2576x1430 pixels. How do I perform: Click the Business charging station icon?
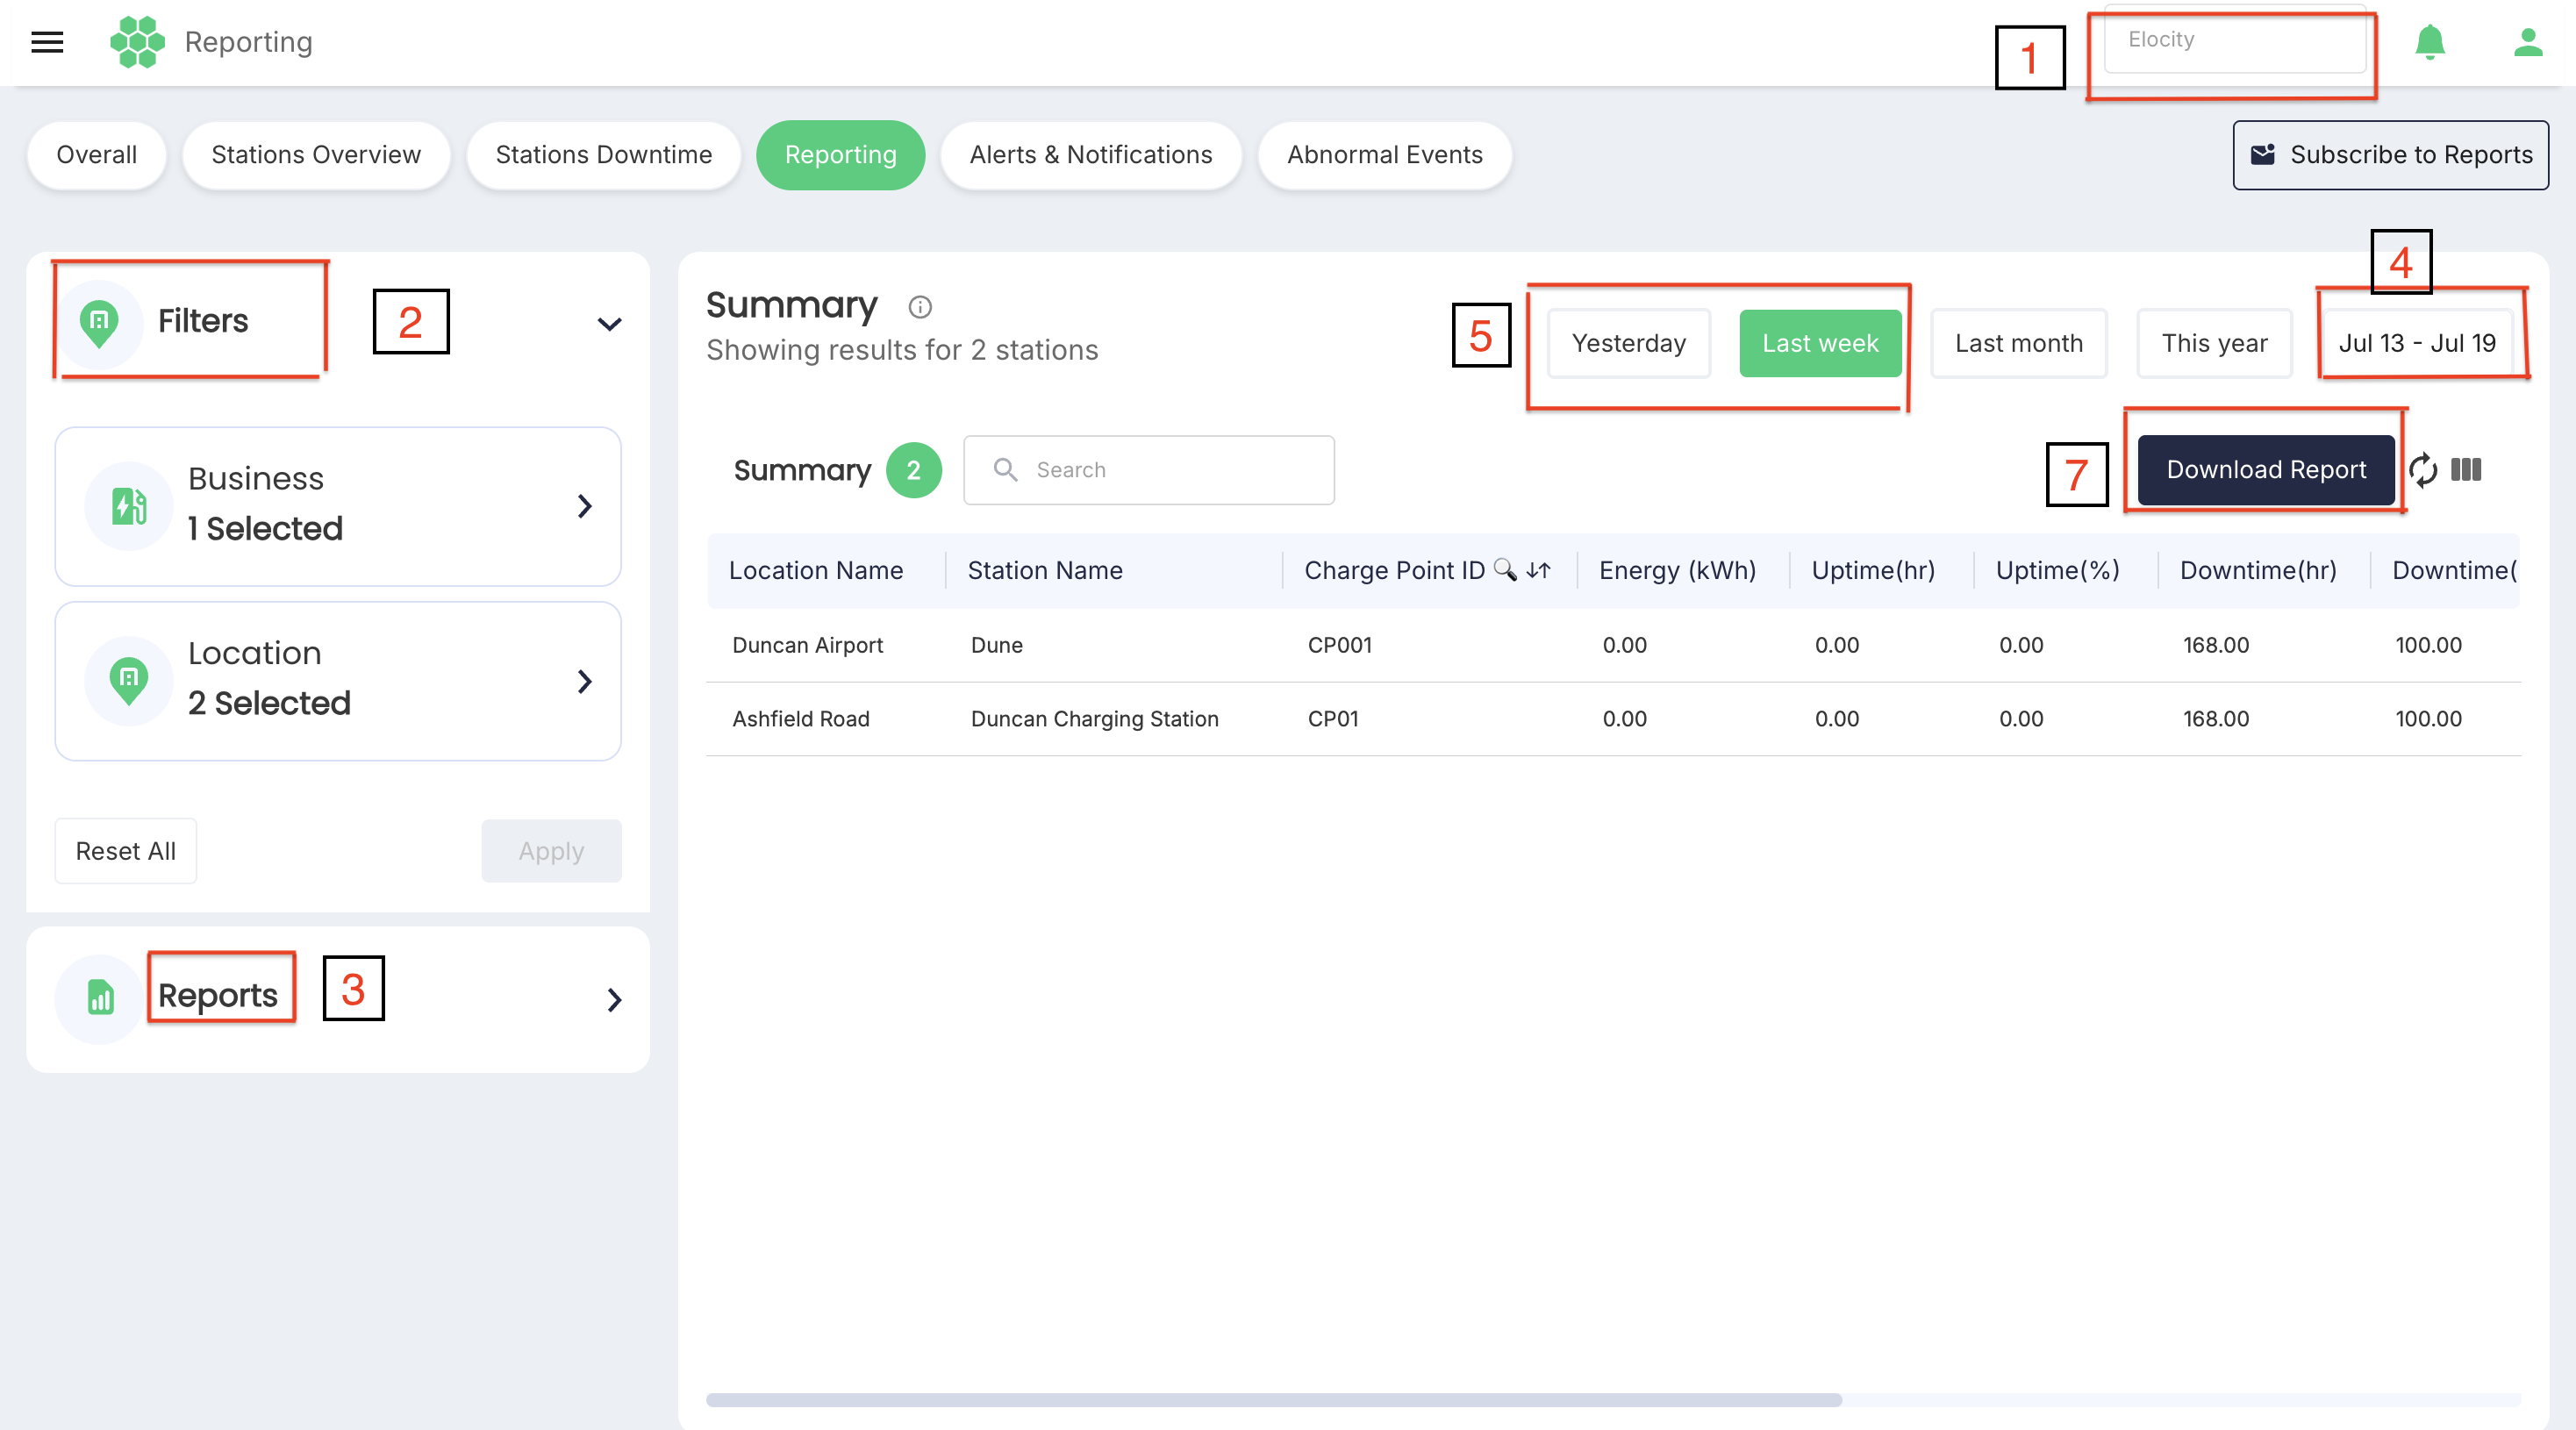pyautogui.click(x=129, y=505)
